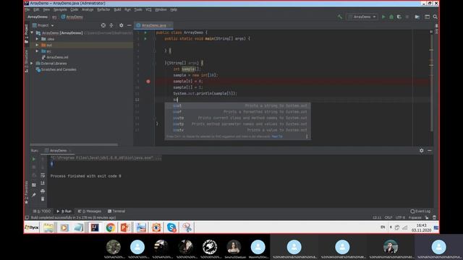This screenshot has width=463, height=260.
Task: Open IntelliJ IDEA from the taskbar
Action: pyautogui.click(x=95, y=227)
